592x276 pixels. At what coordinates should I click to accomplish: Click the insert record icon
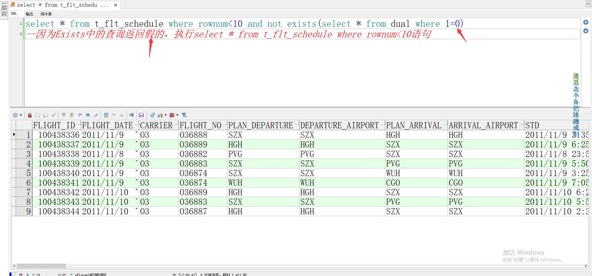[38, 115]
